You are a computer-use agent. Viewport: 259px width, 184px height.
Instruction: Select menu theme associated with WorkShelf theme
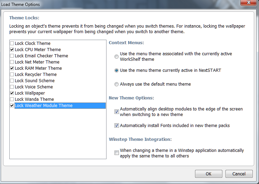[x=117, y=57]
